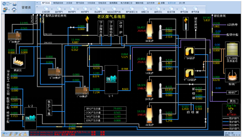The width and height of the screenshot is (242, 138).
Task: Click the 报警 warning tab with triangle icon
Action: pyautogui.click(x=161, y=3)
